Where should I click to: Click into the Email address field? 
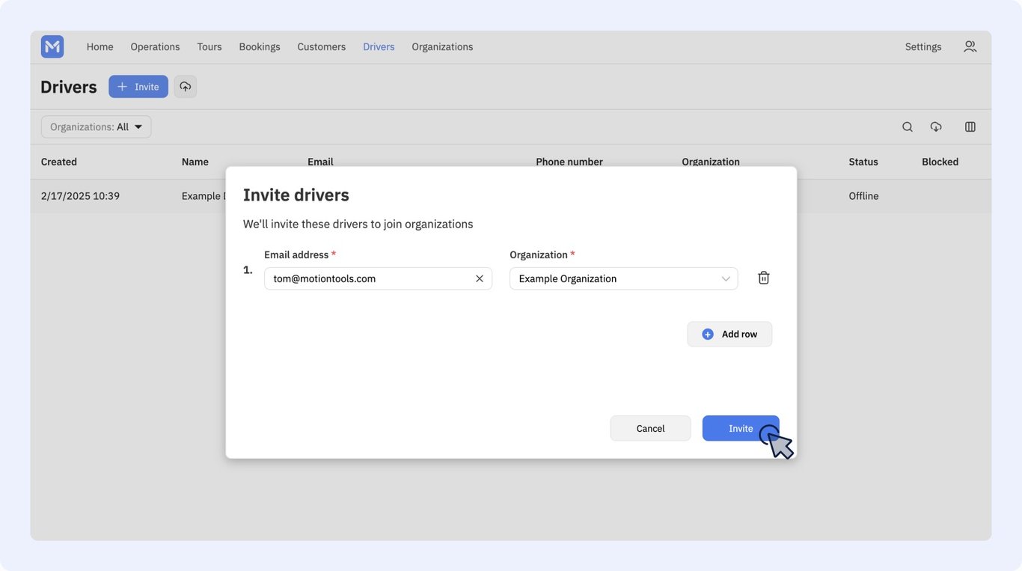click(x=378, y=278)
